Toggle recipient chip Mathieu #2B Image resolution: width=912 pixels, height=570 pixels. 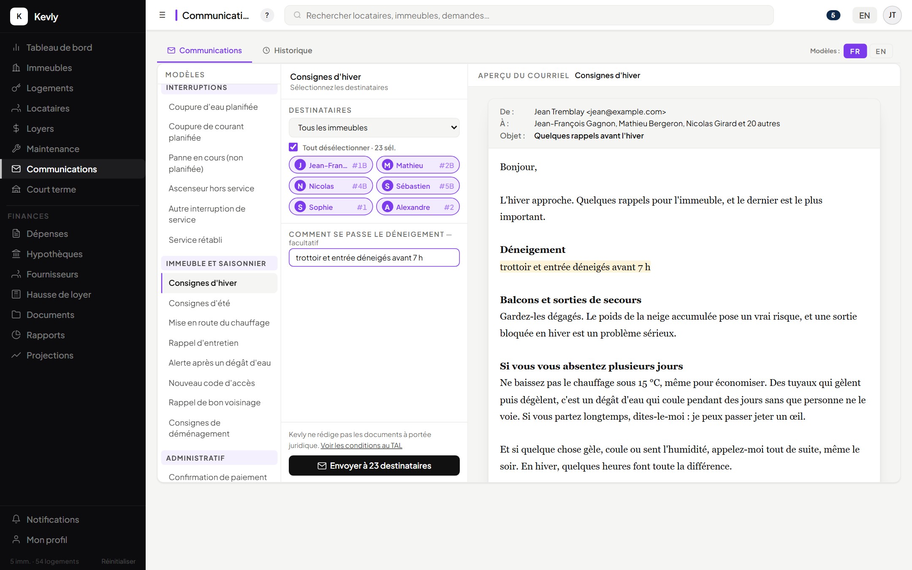418,165
